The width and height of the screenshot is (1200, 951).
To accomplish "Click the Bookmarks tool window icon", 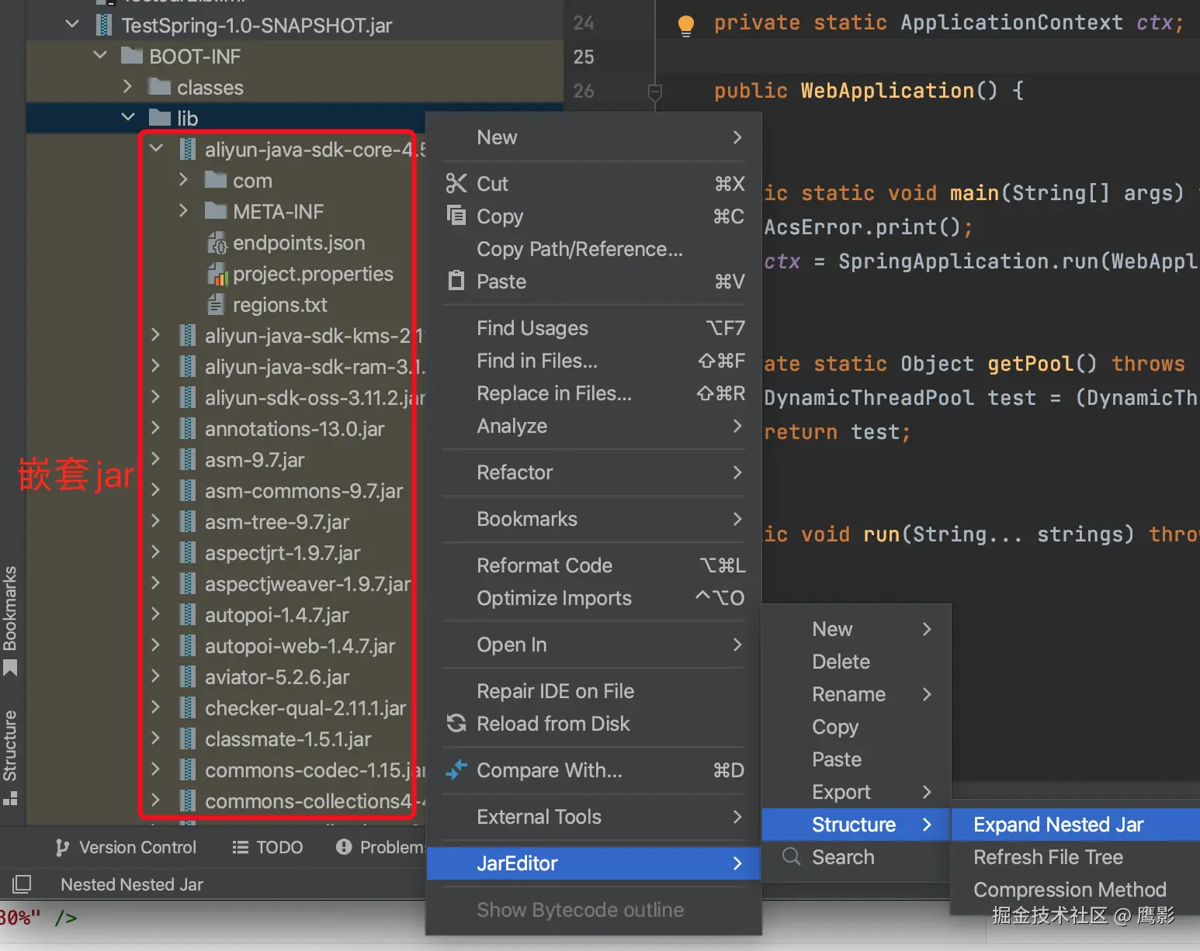I will [10, 668].
